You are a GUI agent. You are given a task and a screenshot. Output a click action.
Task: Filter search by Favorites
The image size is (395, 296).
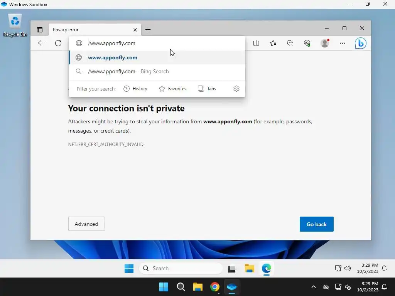point(172,89)
